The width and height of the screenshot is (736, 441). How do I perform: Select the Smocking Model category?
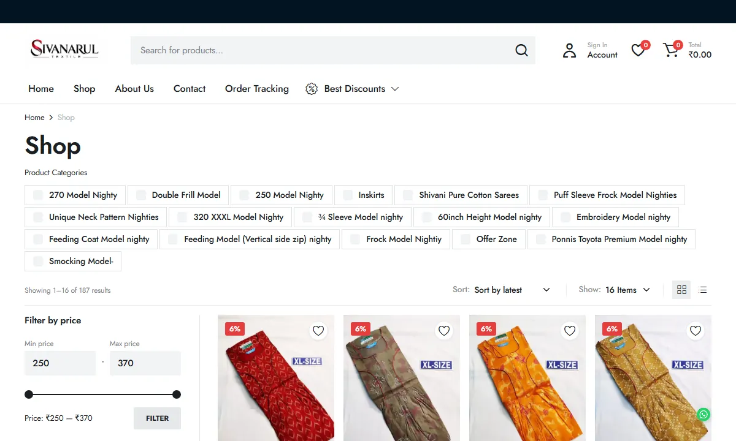[73, 261]
